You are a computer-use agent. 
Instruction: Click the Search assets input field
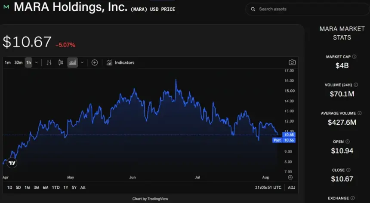(308, 9)
